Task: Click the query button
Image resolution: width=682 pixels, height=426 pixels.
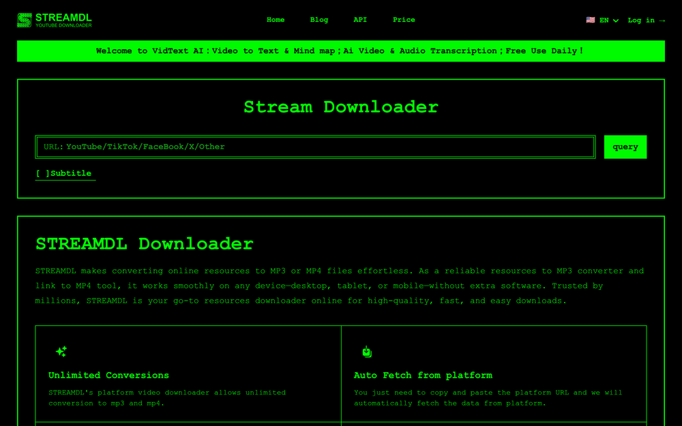Action: [625, 147]
